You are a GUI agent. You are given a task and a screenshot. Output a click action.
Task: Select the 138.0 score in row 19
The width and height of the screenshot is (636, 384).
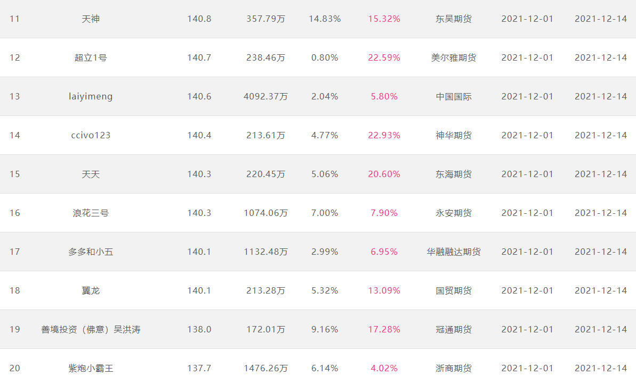pos(199,330)
